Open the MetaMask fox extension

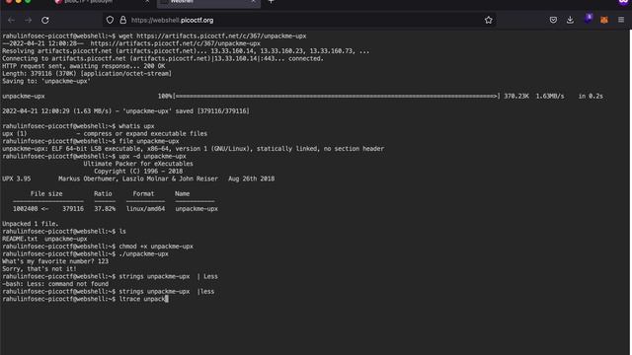603,20
